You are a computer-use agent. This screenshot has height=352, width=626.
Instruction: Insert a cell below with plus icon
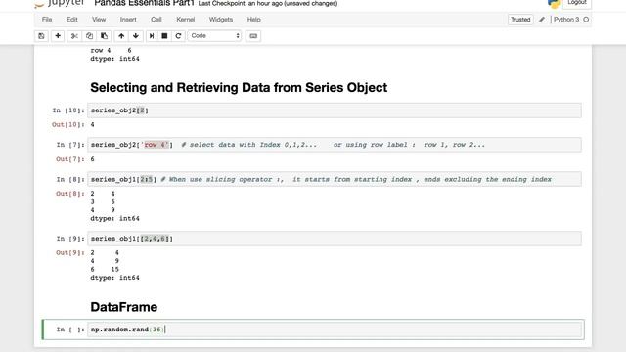[x=58, y=36]
